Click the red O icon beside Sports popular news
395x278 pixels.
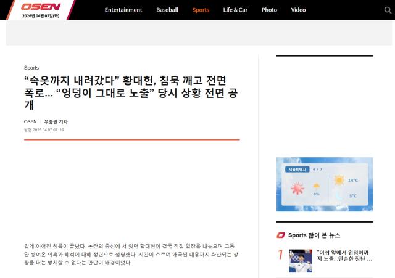pyautogui.click(x=281, y=235)
